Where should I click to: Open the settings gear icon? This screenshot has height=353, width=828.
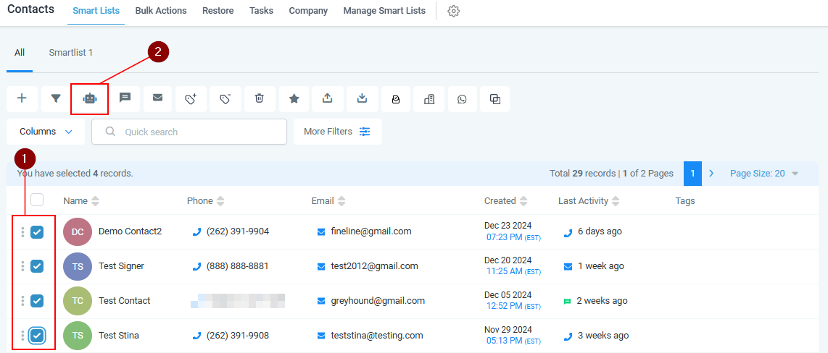coord(454,11)
